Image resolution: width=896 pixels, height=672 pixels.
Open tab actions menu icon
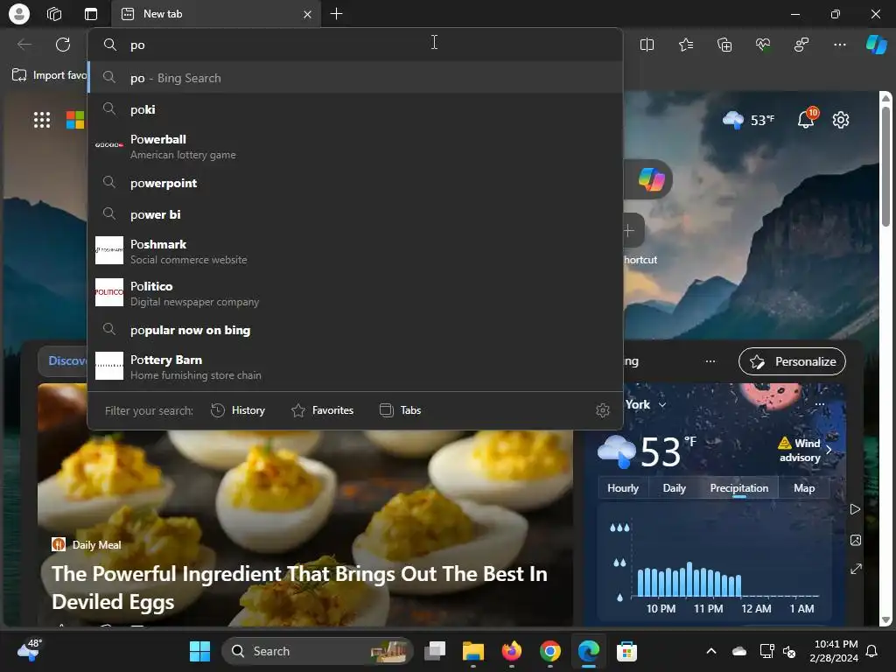[91, 14]
